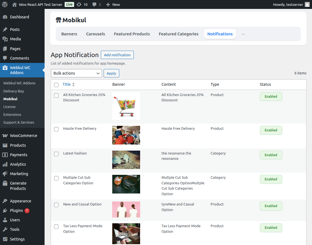Expand the overflow menu next to Notifications tab
The image size is (312, 245).
tap(243, 34)
